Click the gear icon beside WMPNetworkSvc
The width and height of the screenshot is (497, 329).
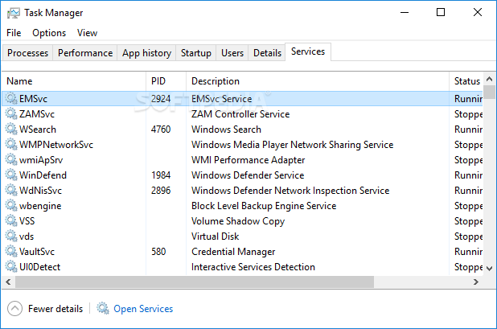(11, 145)
